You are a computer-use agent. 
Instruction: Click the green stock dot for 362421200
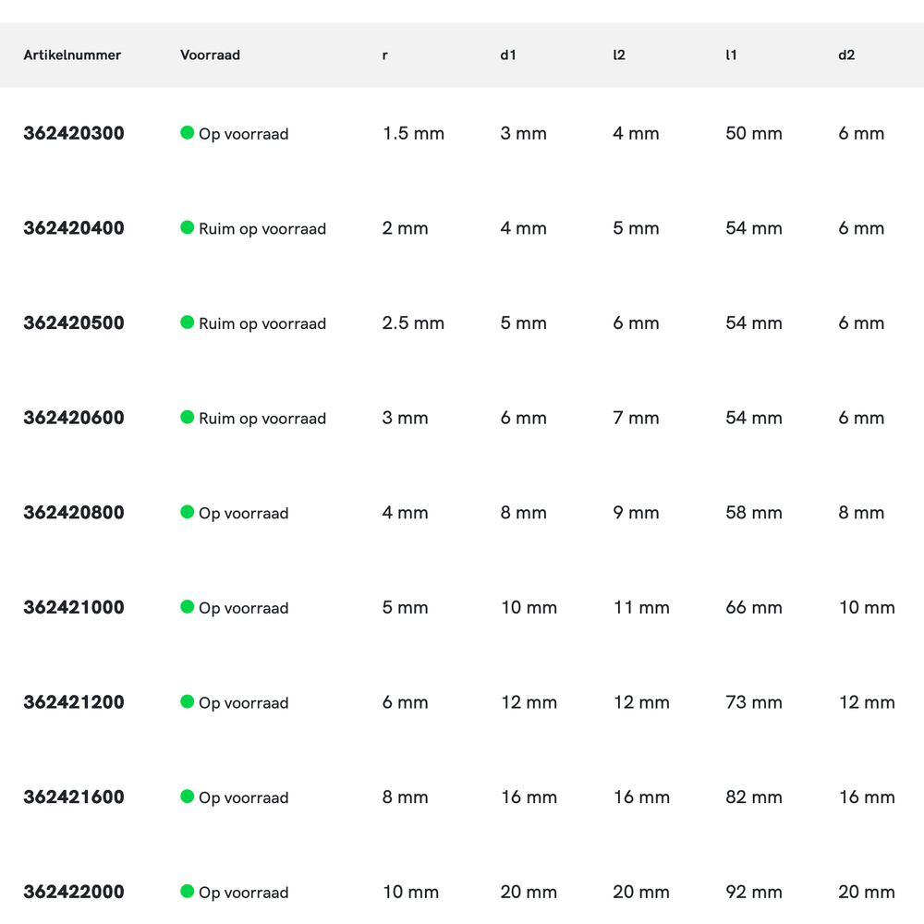187,702
